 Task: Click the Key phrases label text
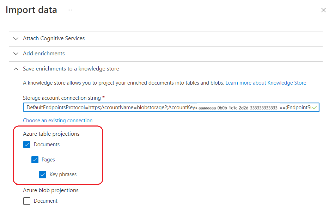coord(63,174)
